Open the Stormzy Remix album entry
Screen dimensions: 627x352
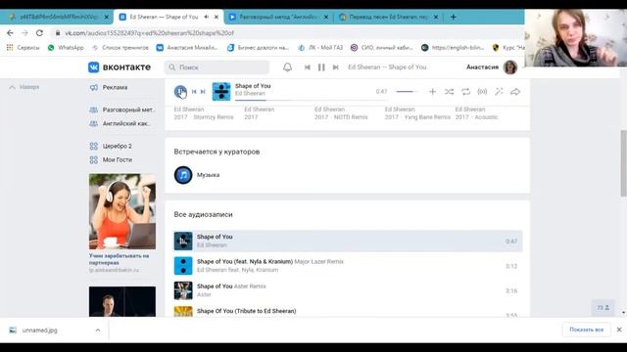click(204, 113)
